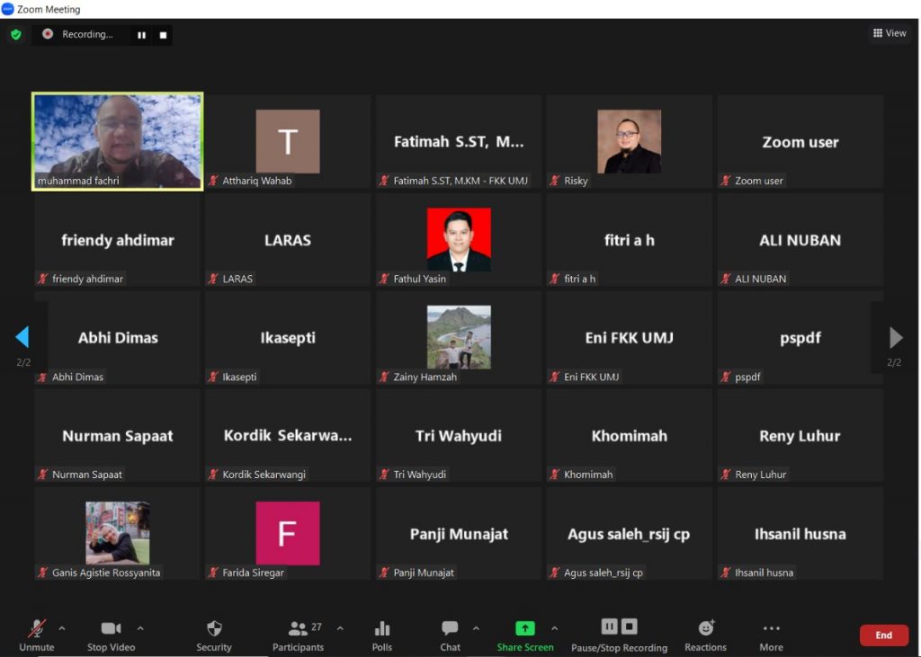Select the LARAS participant tile
Viewport: 921px width, 657px height.
click(288, 240)
